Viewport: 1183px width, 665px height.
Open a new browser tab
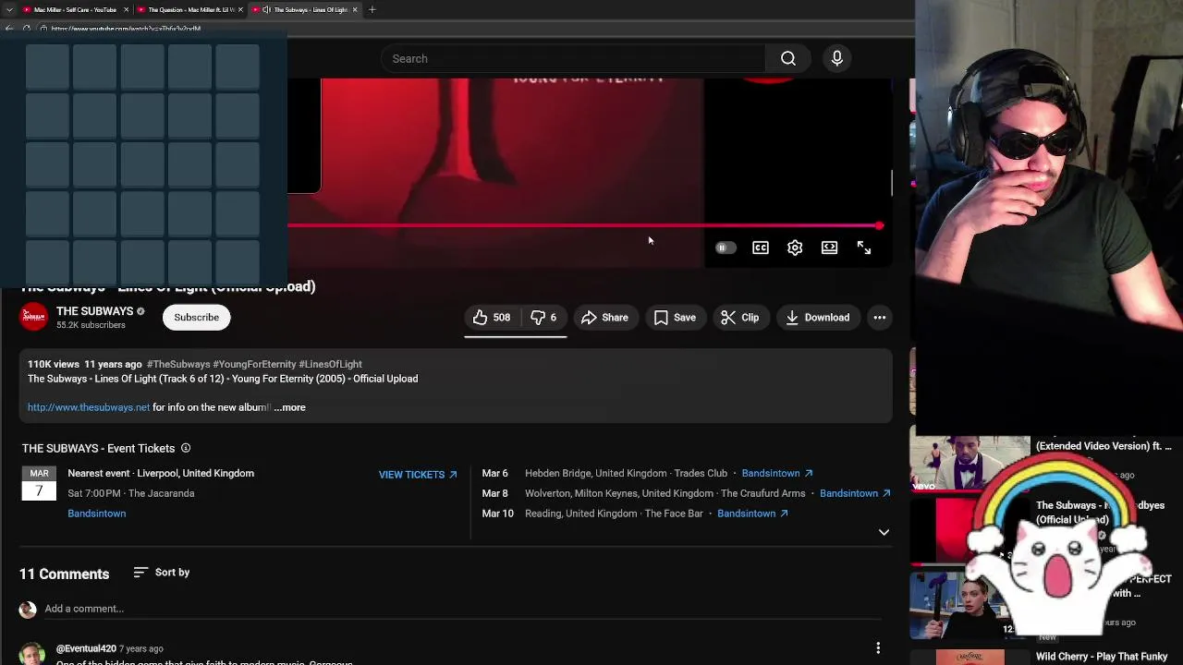[372, 9]
